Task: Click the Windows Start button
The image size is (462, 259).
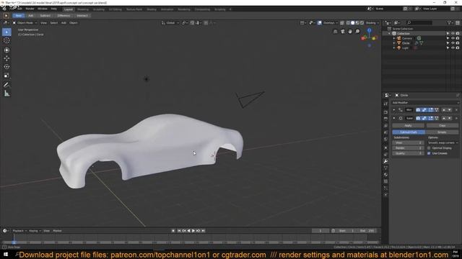Action: (x=5, y=254)
